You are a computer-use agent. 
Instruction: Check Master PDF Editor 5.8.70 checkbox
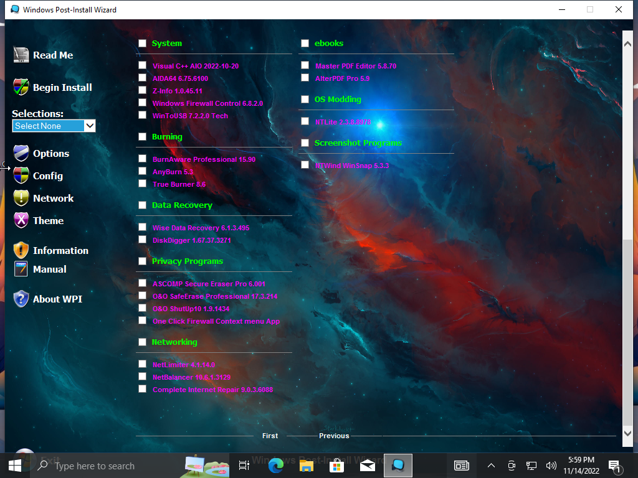[305, 65]
